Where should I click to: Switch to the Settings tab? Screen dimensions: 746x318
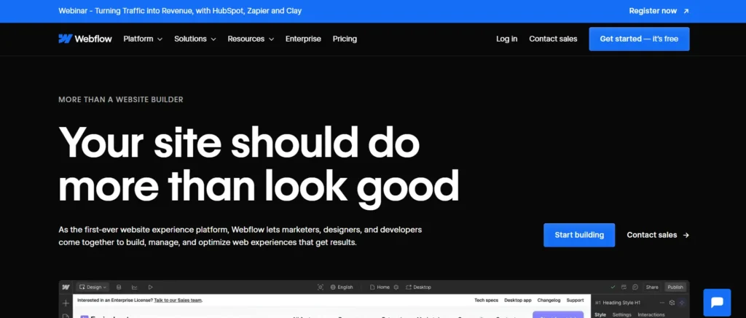(622, 314)
